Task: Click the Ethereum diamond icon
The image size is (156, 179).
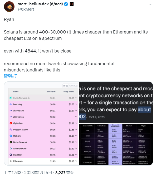Action: (x=11, y=161)
